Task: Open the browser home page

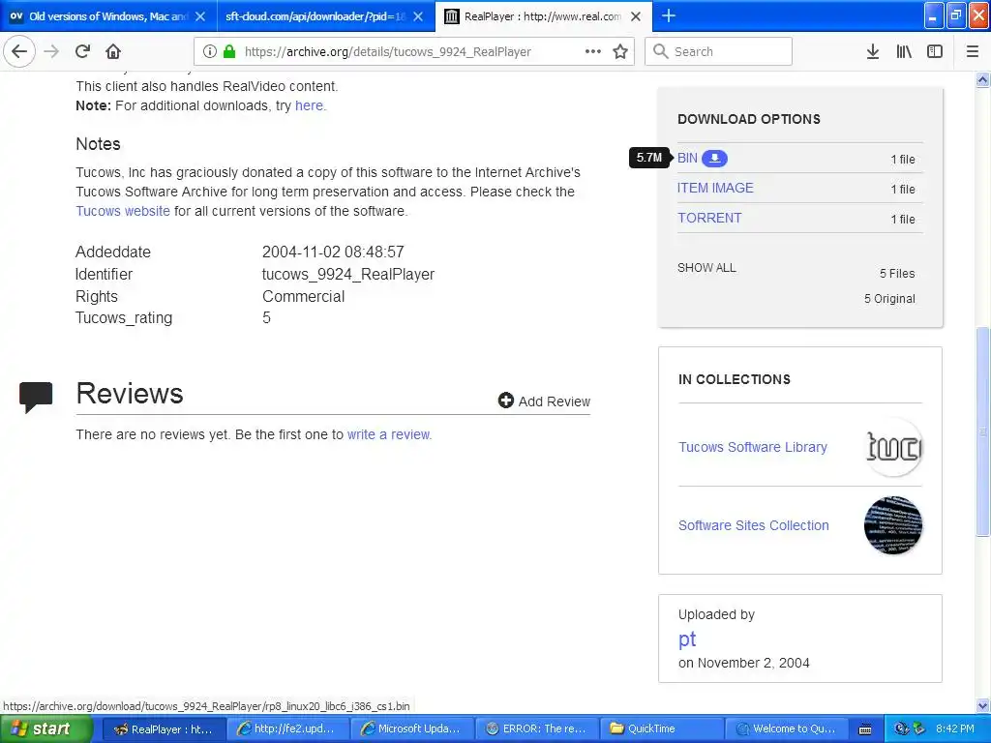Action: pyautogui.click(x=113, y=52)
